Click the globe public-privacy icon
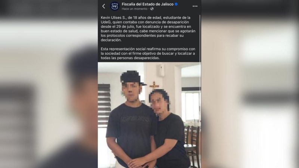This screenshot has width=299, height=168. (152, 9)
